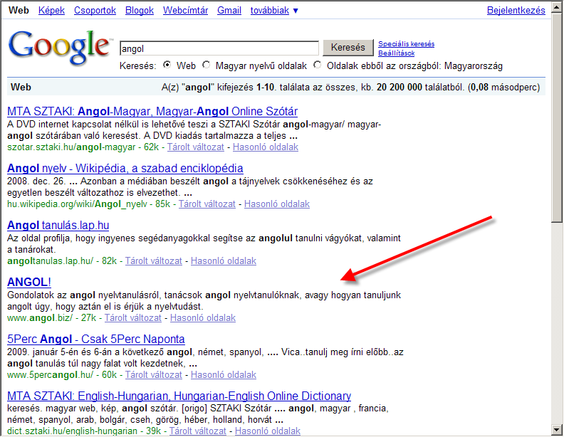Viewport: 564px width, 437px height.
Task: Select Oldalak ebből az országból radio button
Action: click(x=318, y=65)
